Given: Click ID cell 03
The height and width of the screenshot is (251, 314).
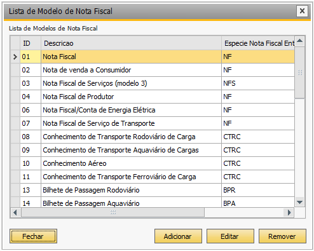Looking at the screenshot, I should [31, 83].
